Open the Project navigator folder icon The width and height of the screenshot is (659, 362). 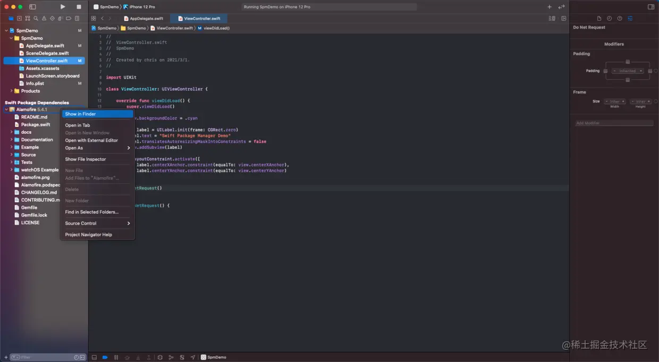pos(11,19)
